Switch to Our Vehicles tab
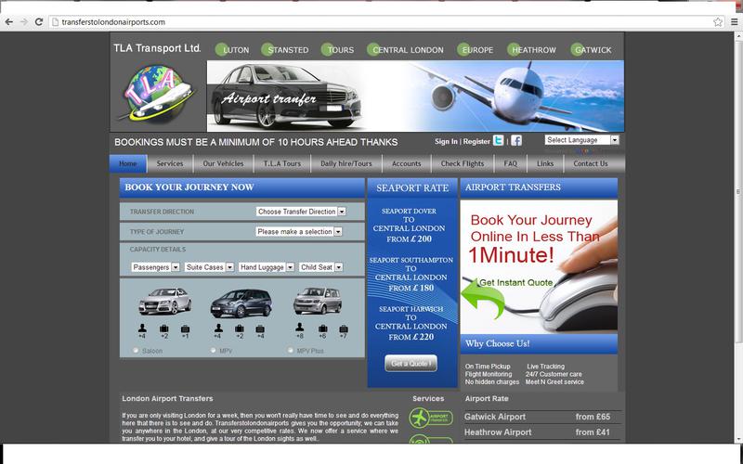 pos(223,163)
